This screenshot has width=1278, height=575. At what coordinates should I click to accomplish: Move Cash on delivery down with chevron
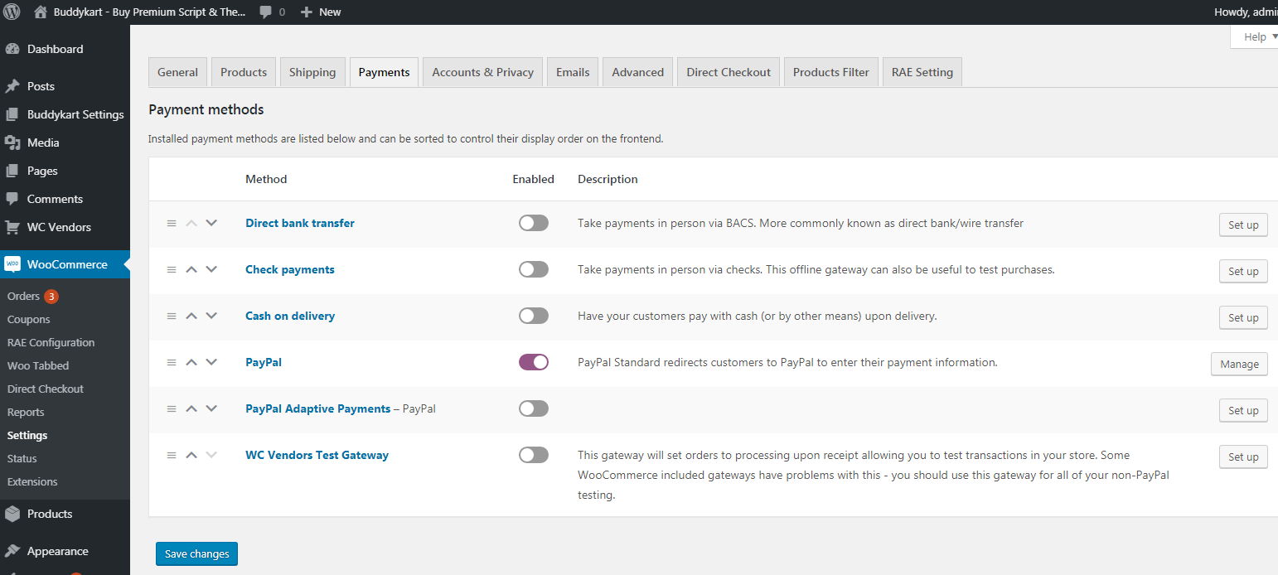pyautogui.click(x=211, y=316)
